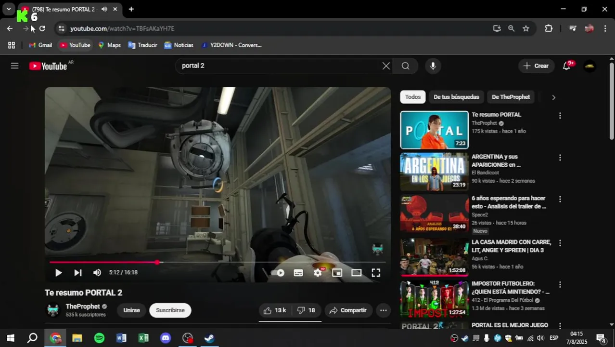Click the address bar URL
The image size is (615, 347).
click(122, 28)
